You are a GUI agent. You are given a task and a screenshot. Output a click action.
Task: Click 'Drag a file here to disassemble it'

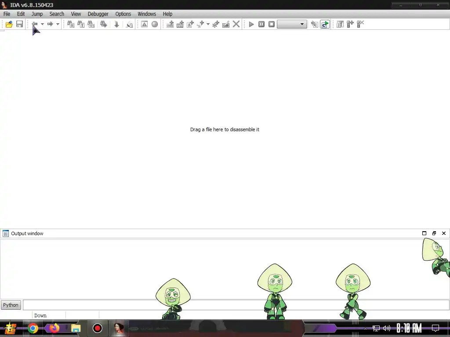[x=225, y=129]
